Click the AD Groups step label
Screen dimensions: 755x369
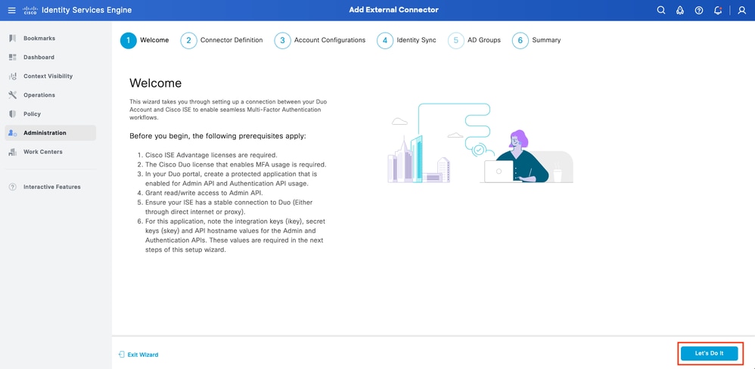click(x=484, y=40)
